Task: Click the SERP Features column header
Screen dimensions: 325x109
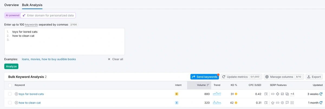Action: [x=278, y=85]
